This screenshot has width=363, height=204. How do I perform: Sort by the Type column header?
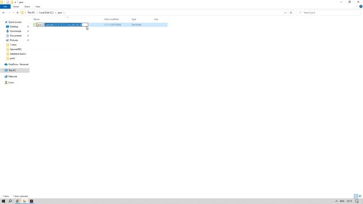[x=134, y=19]
